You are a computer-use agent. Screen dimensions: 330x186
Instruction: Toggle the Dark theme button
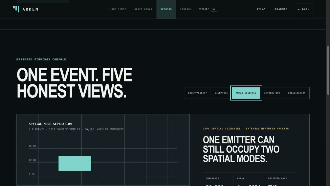coord(304,9)
